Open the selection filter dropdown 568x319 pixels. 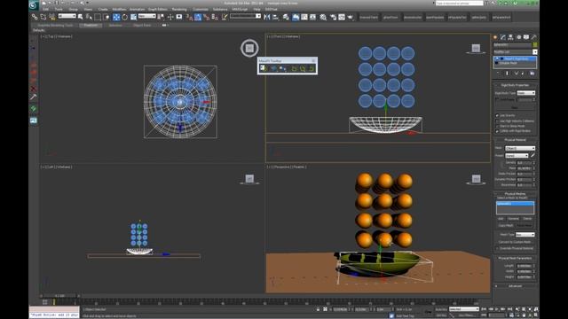pyautogui.click(x=67, y=16)
